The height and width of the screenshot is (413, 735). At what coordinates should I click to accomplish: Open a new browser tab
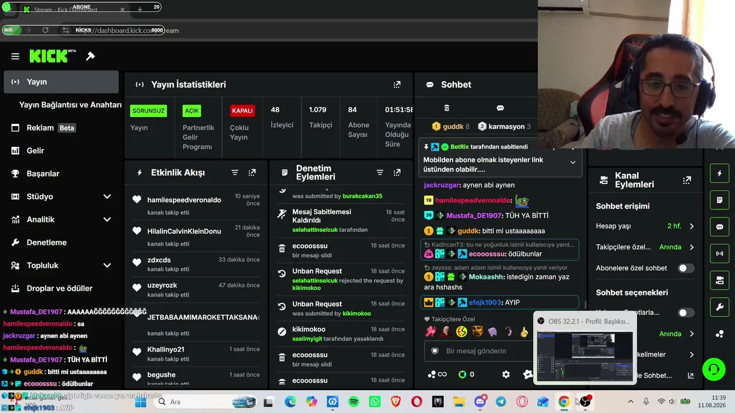coord(140,10)
